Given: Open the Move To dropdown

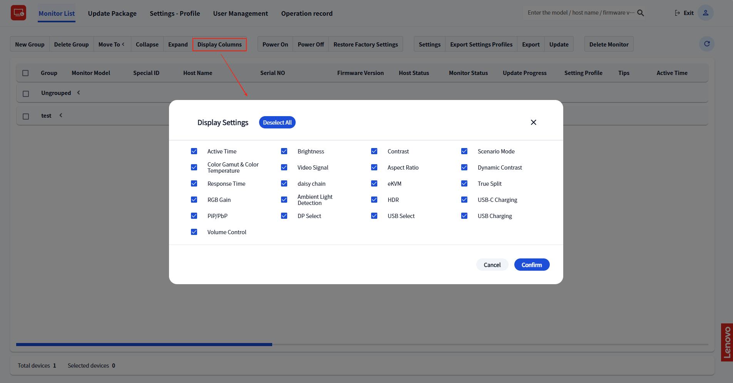Looking at the screenshot, I should pyautogui.click(x=112, y=44).
